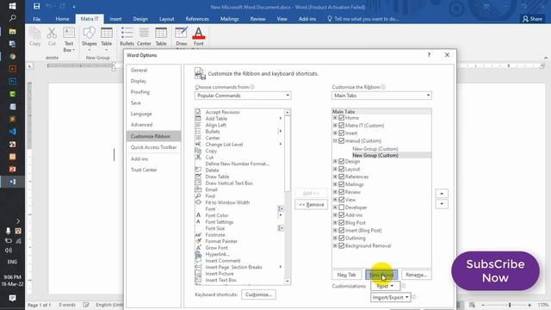Expand the View tree node

[x=335, y=200]
